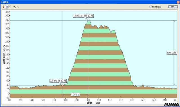Activate the zoom region magnifier tool
The image size is (180, 107).
click(10, 7)
